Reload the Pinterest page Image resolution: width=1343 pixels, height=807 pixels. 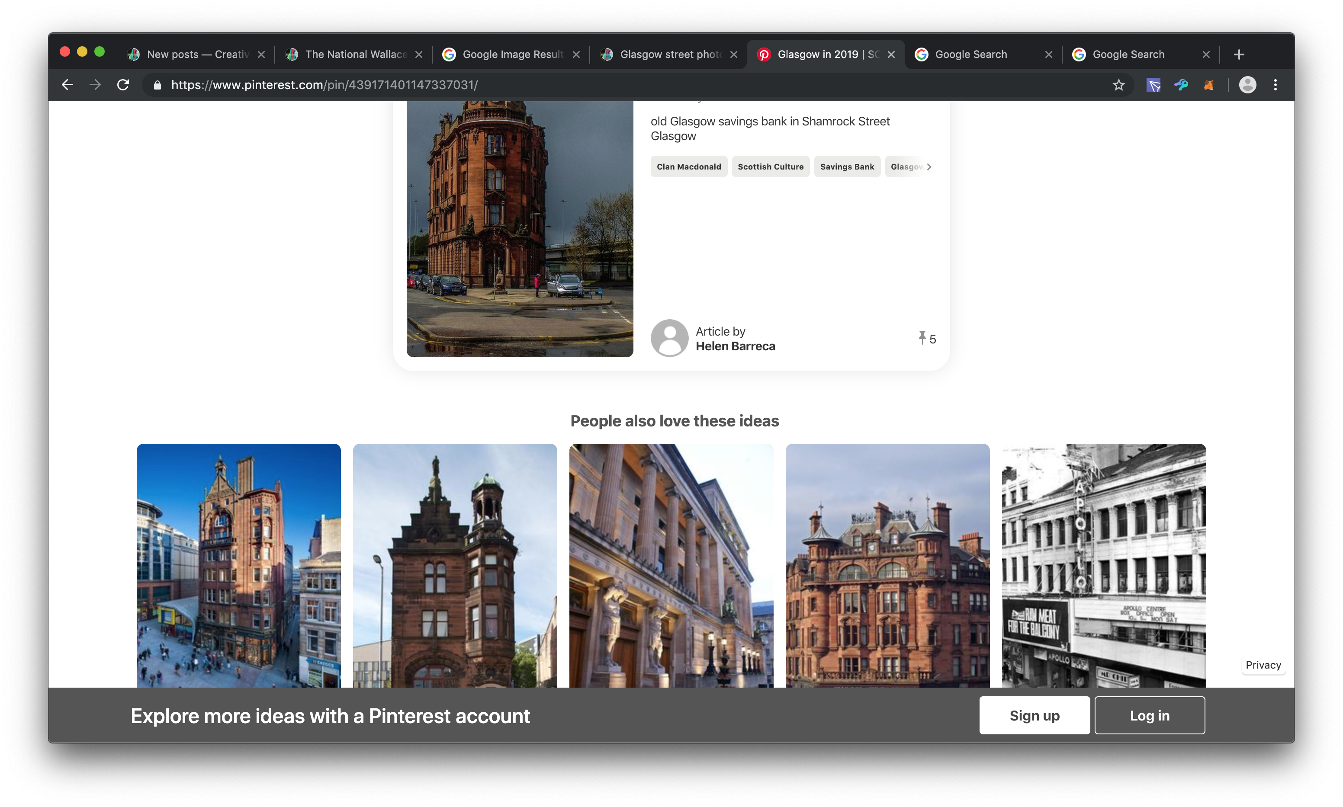click(x=123, y=85)
